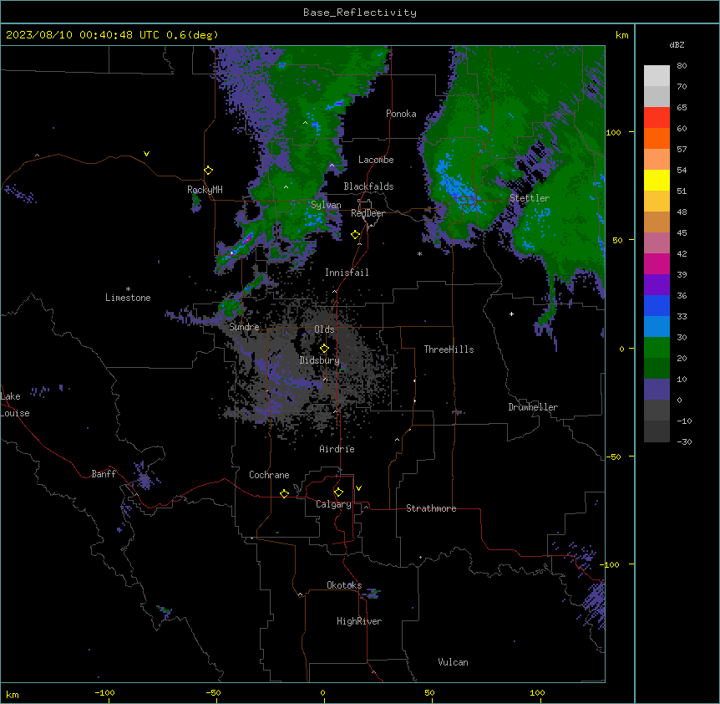Select the salmon swatch between 57 and 54
The image size is (720, 704).
point(657,160)
